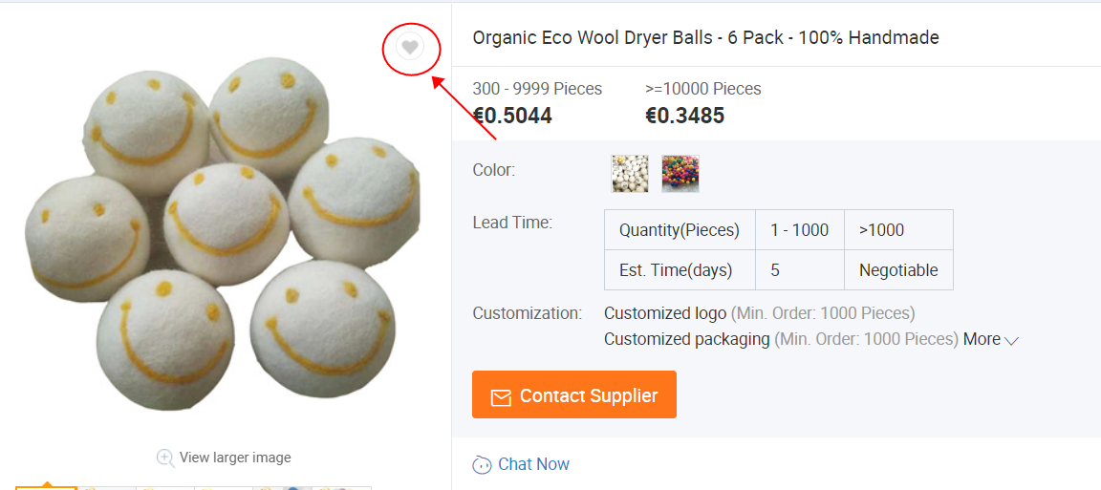Open the "View larger image" link
Screen dimensions: 1101x490
[234, 458]
